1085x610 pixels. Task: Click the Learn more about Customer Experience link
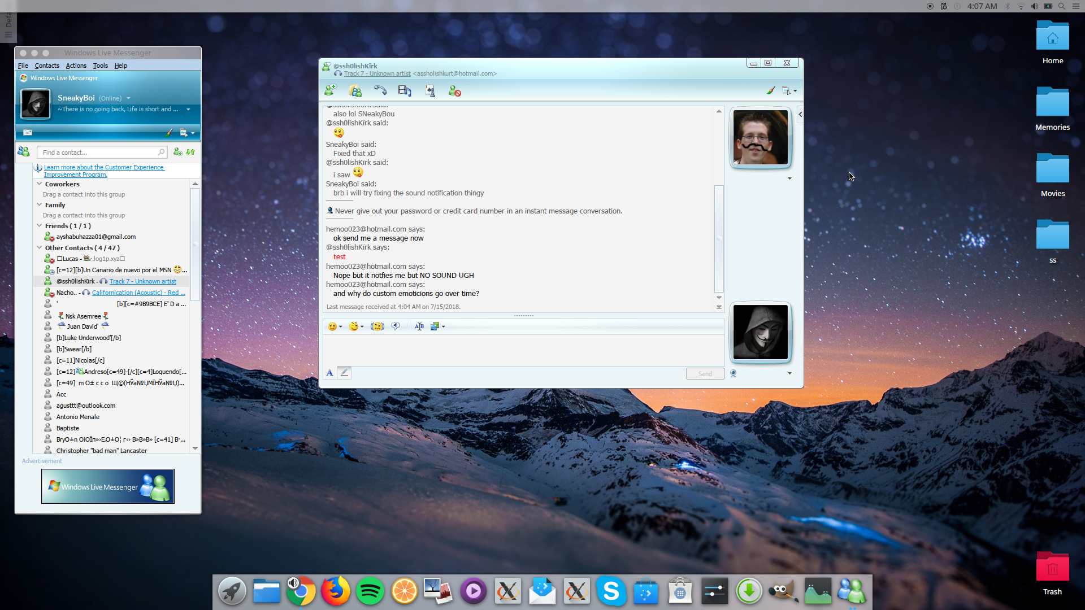103,170
